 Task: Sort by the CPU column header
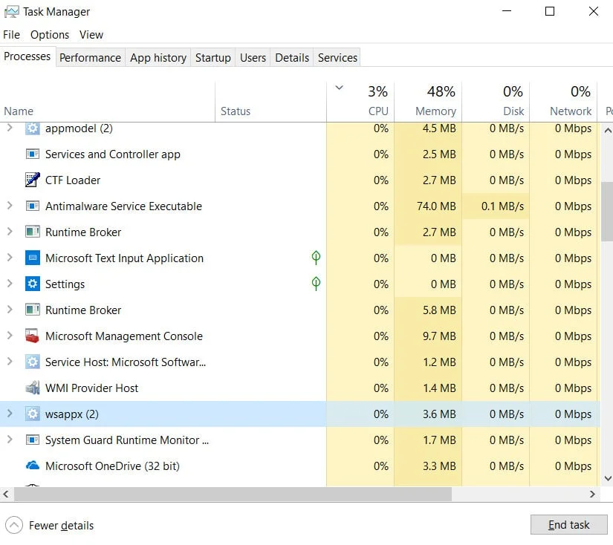tap(360, 102)
